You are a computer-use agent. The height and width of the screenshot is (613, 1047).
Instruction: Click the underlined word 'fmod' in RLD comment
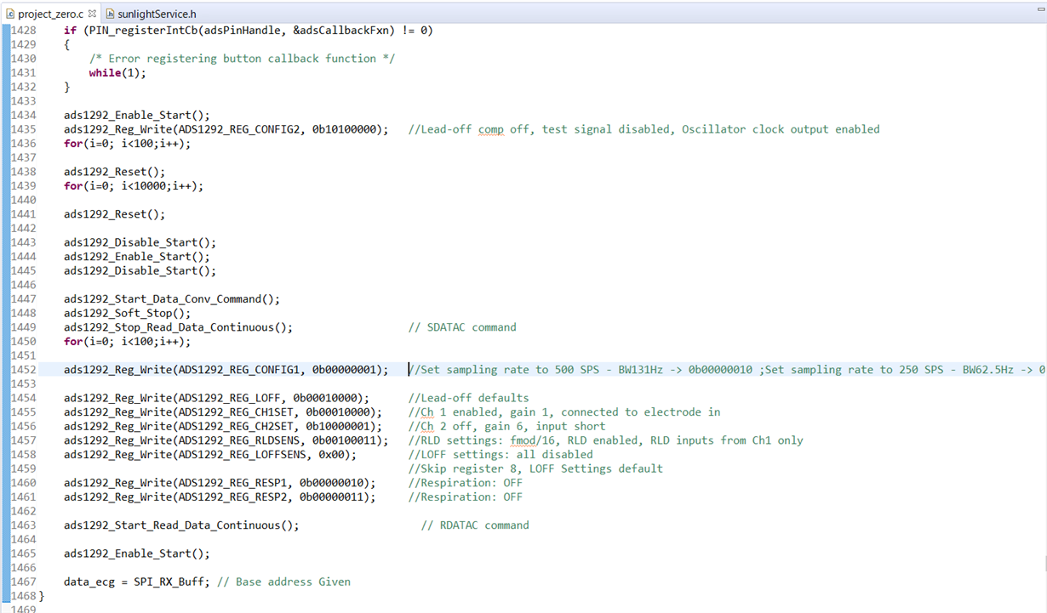point(523,440)
